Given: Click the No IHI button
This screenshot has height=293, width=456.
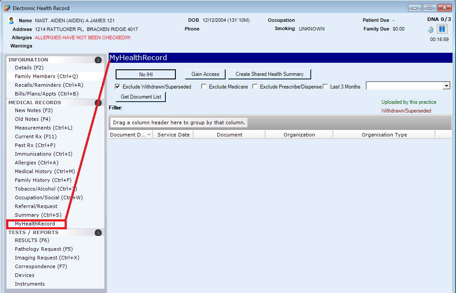Looking at the screenshot, I should pos(146,75).
